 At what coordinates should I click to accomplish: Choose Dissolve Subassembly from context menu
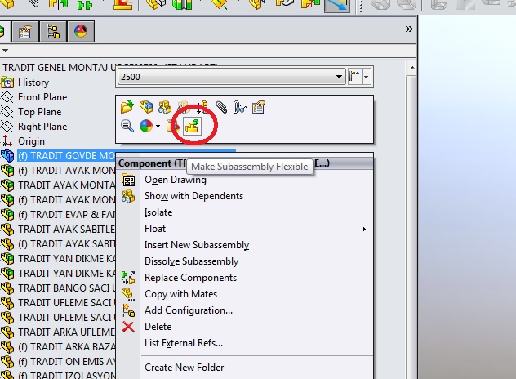[191, 261]
